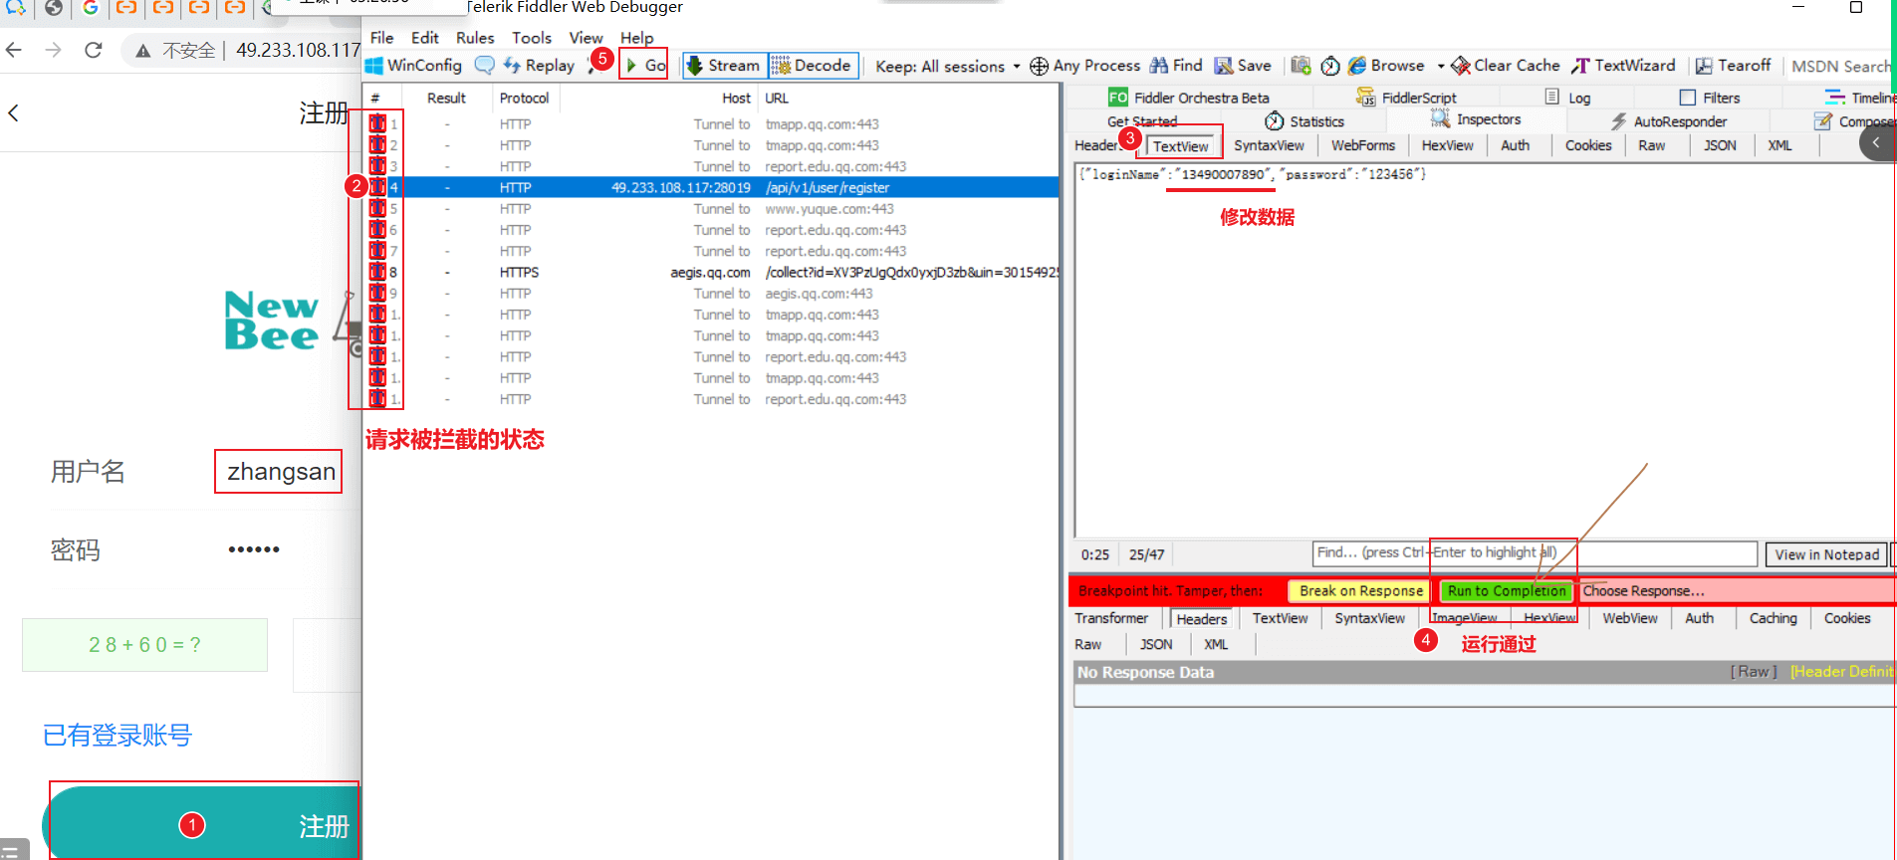1897x860 pixels.
Task: Click the password field with dots
Action: pyautogui.click(x=255, y=549)
